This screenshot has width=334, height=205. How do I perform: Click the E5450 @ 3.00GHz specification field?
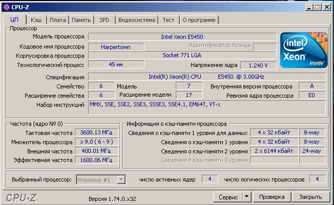coord(206,77)
